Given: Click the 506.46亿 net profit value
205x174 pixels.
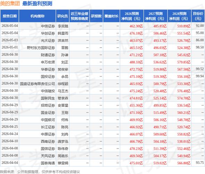Looking at the screenshot, I should coord(160,33).
